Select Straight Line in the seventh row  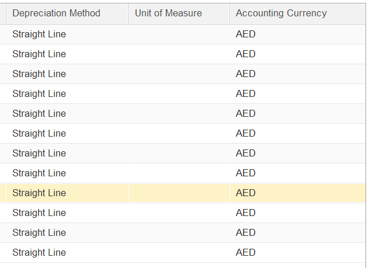39,153
